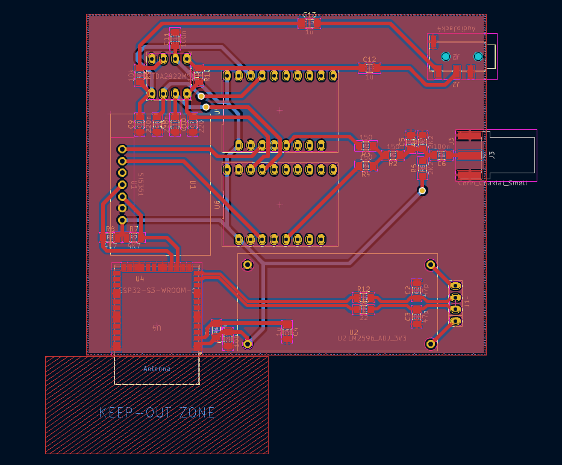Image resolution: width=562 pixels, height=465 pixels.
Task: Click the TDA2822M amplifier chip U3
Action: pyautogui.click(x=167, y=76)
